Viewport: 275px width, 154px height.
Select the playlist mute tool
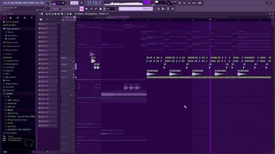(55, 14)
